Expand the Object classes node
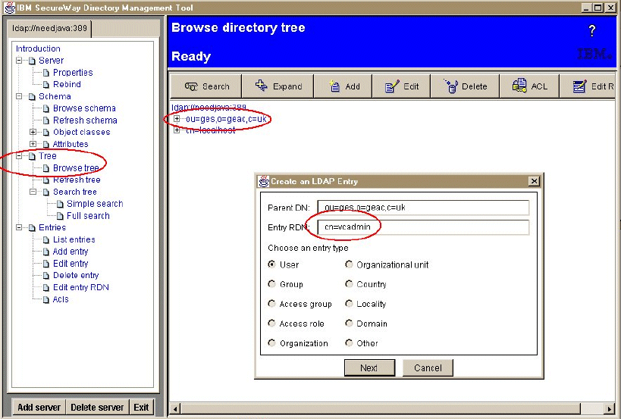This screenshot has width=621, height=419. click(x=33, y=132)
